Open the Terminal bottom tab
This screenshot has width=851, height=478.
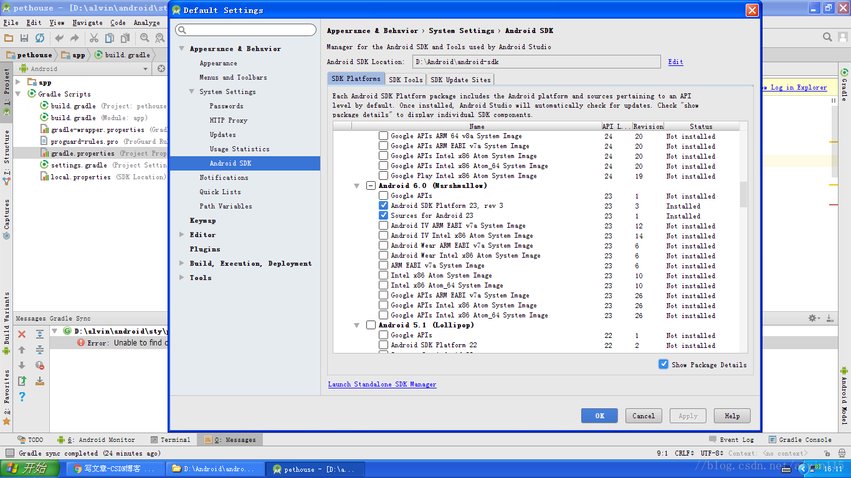point(170,439)
